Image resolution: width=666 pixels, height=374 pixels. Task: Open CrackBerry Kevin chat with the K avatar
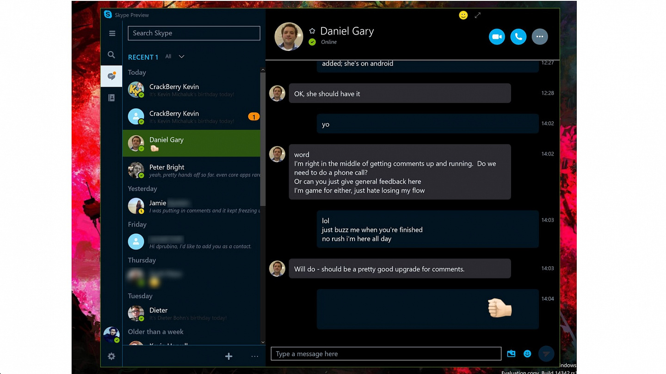[x=191, y=90]
